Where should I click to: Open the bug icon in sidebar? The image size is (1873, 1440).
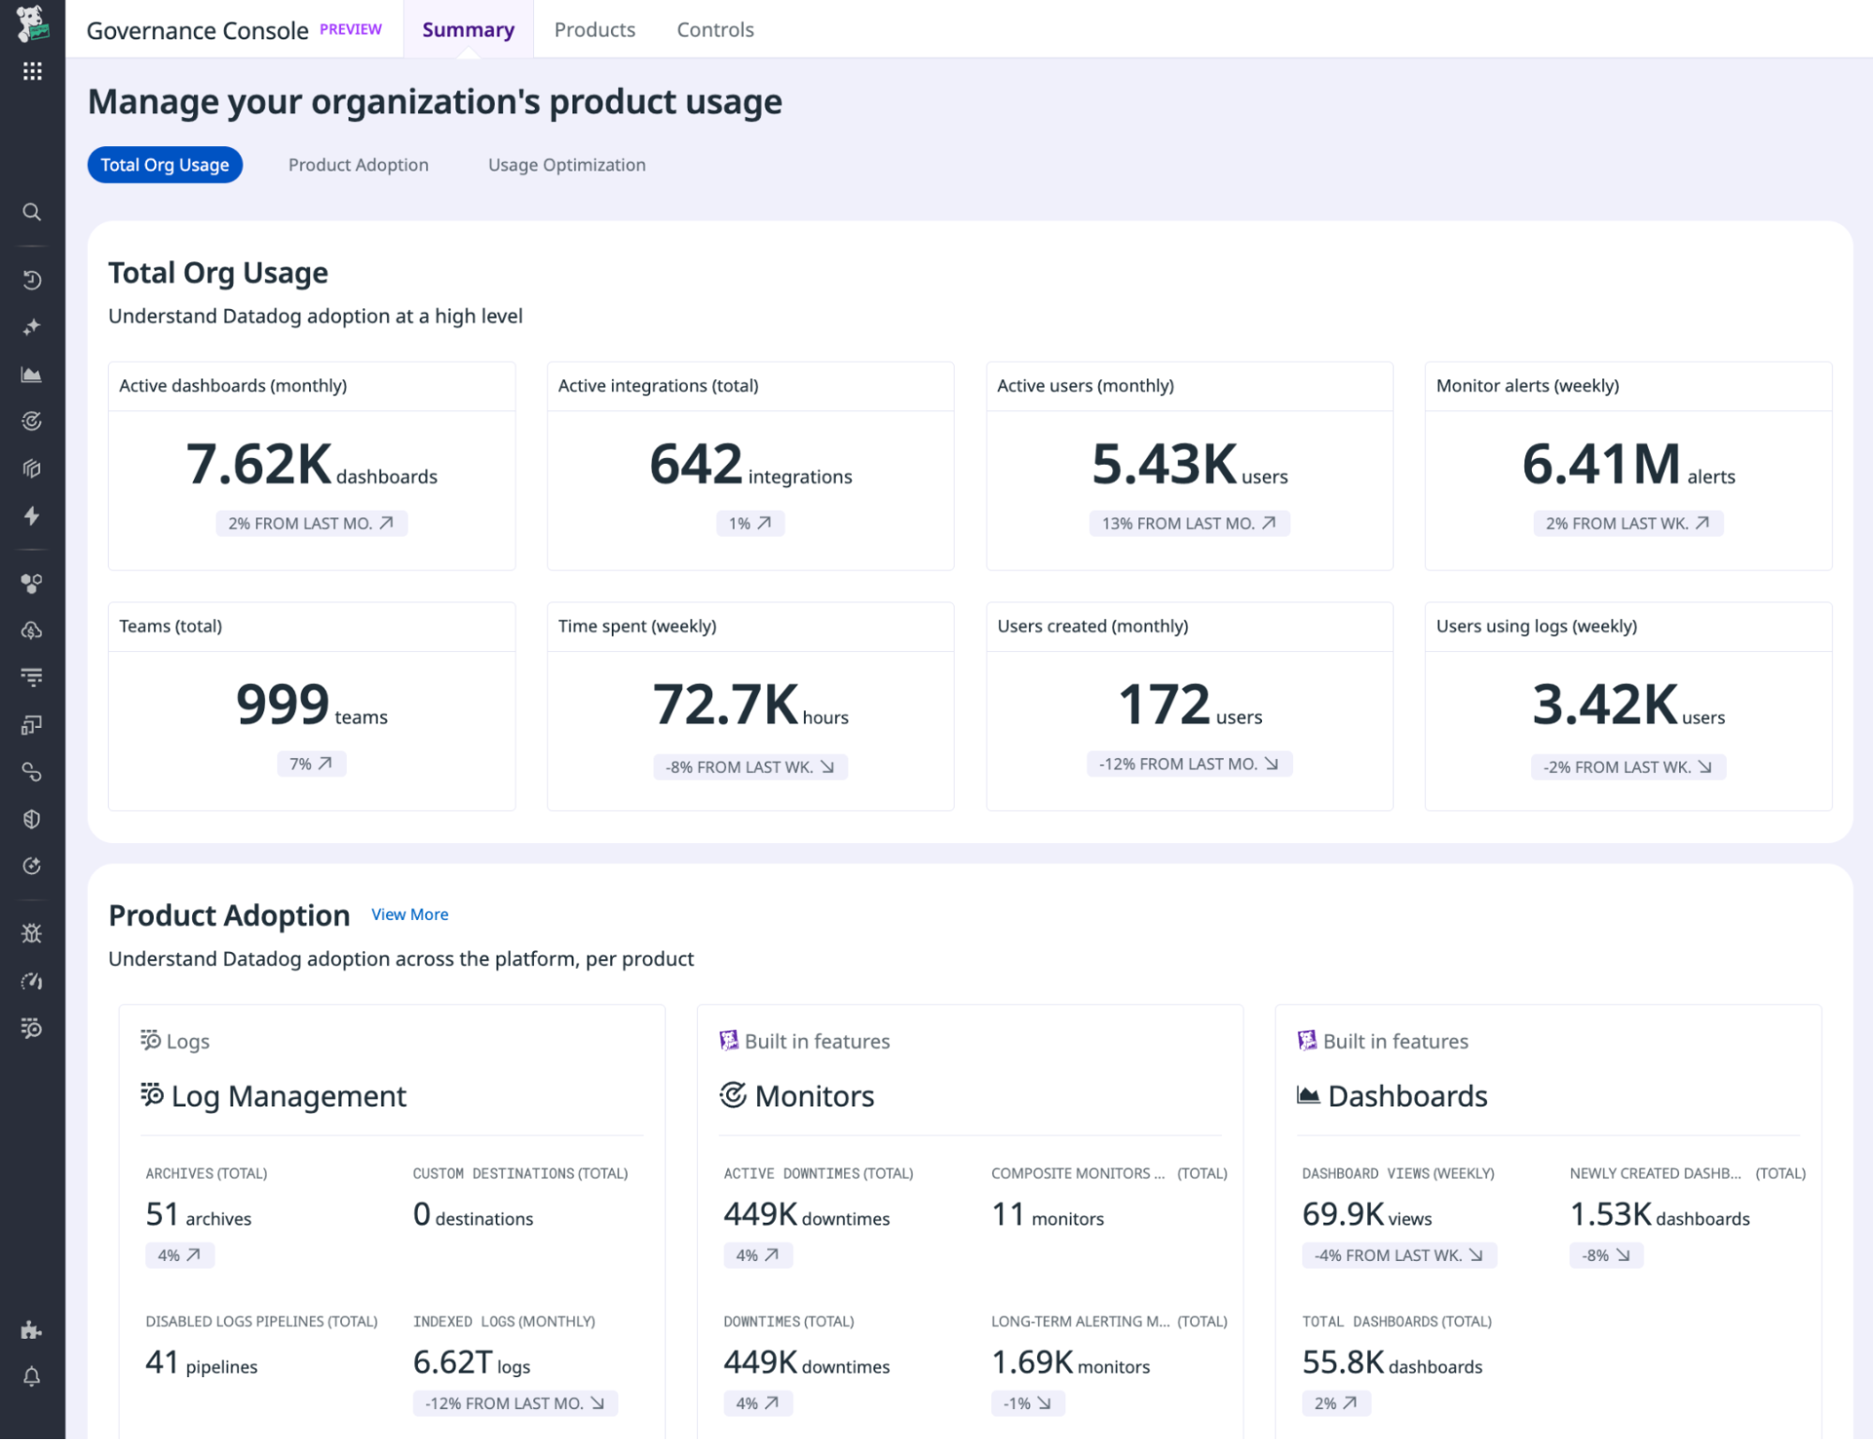click(x=32, y=933)
